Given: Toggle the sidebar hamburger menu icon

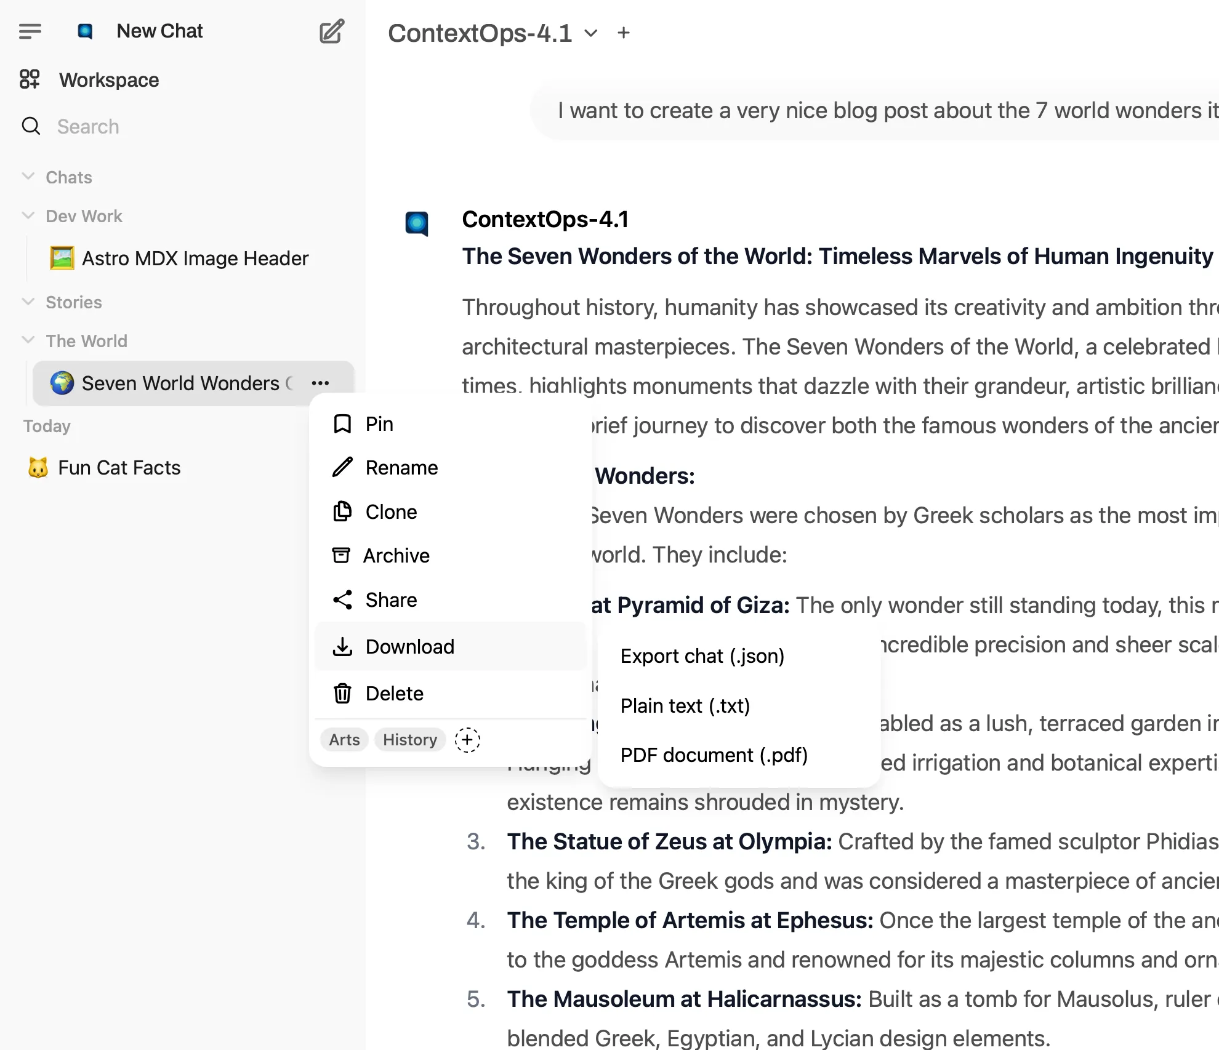Looking at the screenshot, I should pos(30,31).
